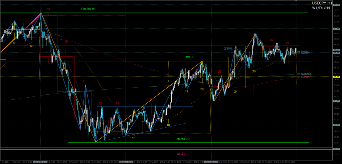Select the red day marker 11
The height and width of the screenshot is (164, 342).
coord(82,81)
